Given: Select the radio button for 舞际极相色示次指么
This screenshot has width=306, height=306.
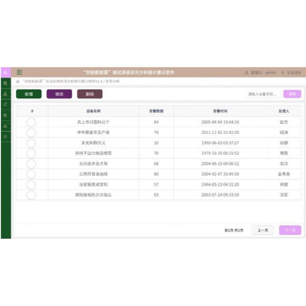Looking at the screenshot, I should (31, 195).
